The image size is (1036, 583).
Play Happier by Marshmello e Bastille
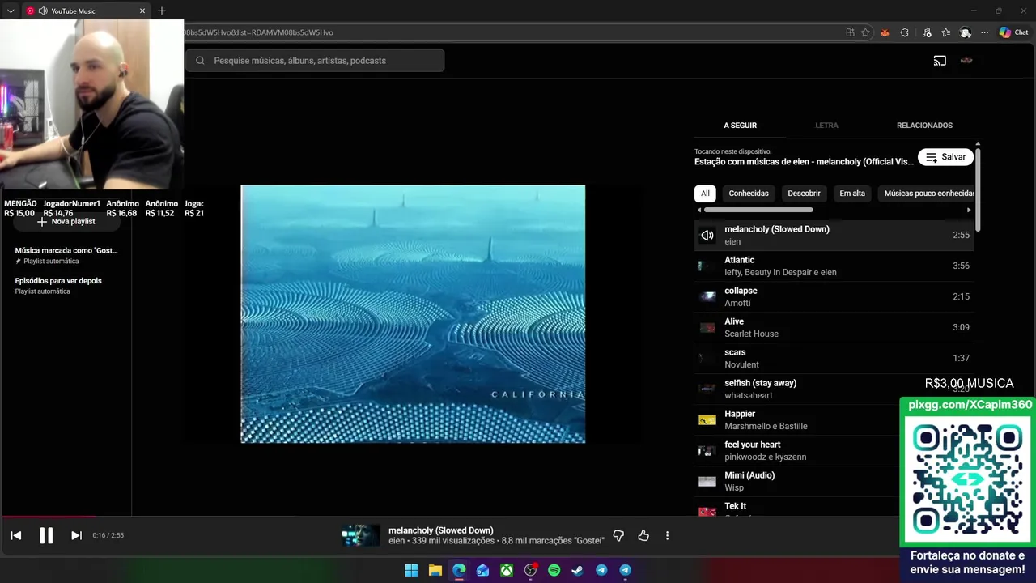797,420
